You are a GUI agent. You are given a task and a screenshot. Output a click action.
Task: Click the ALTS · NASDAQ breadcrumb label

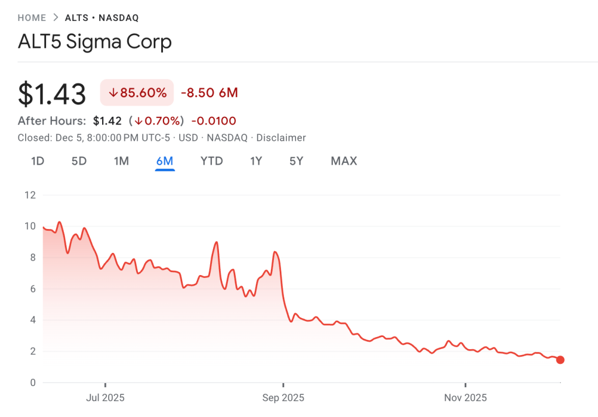[x=103, y=18]
